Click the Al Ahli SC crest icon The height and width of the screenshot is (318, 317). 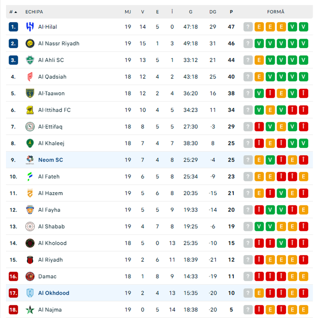coord(30,60)
